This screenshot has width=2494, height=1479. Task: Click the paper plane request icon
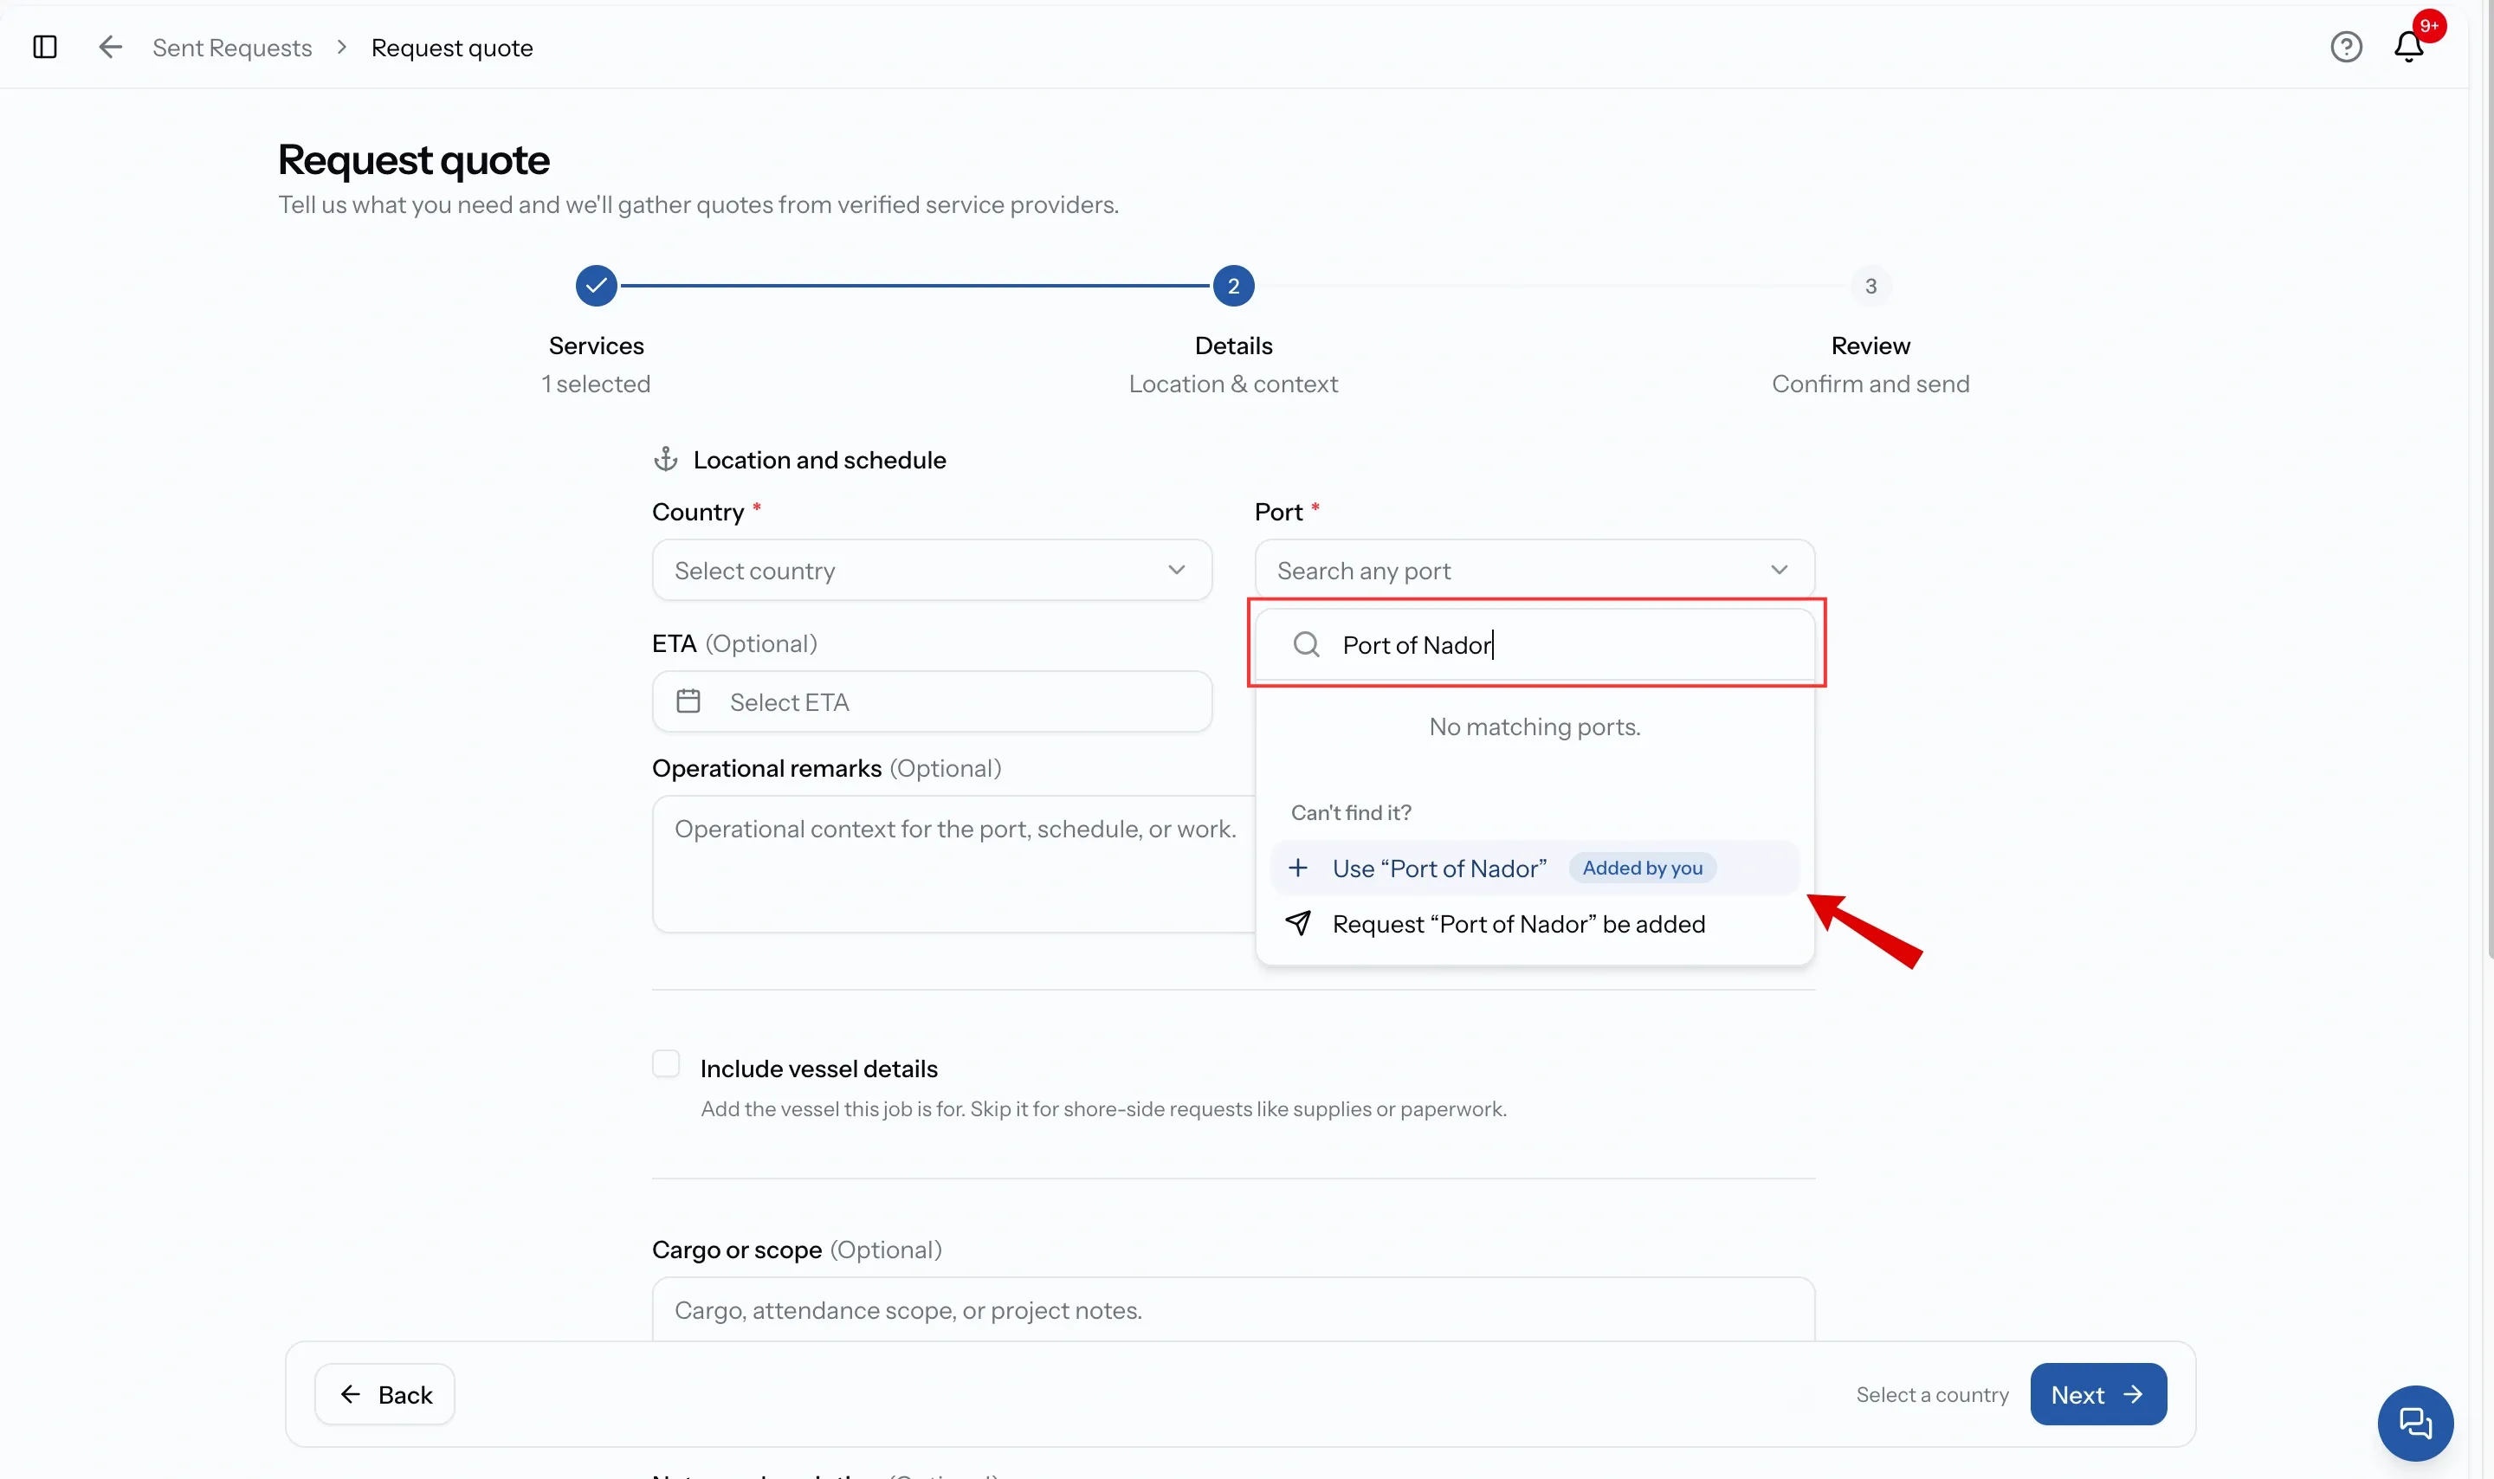[1297, 923]
